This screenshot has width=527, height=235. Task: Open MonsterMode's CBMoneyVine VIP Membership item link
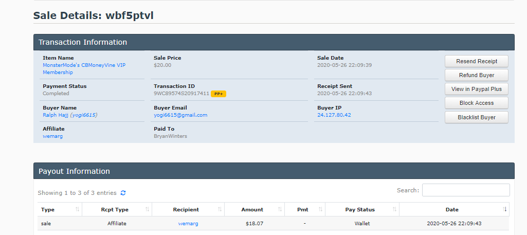tap(84, 68)
